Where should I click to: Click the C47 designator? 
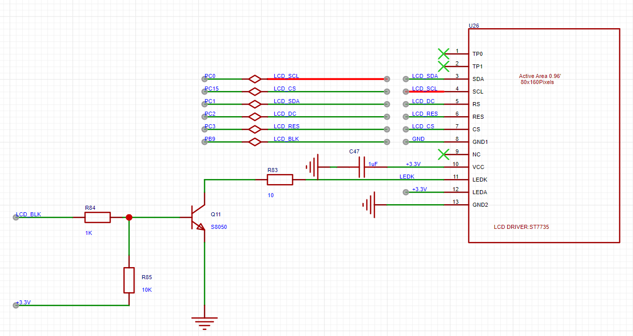pyautogui.click(x=354, y=151)
